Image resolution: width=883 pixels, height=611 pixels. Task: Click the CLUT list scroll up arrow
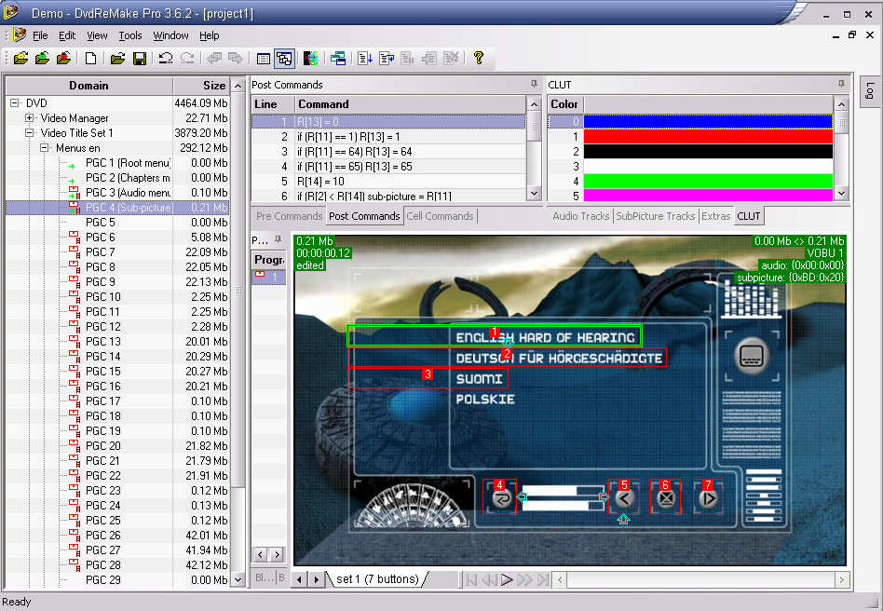click(841, 104)
